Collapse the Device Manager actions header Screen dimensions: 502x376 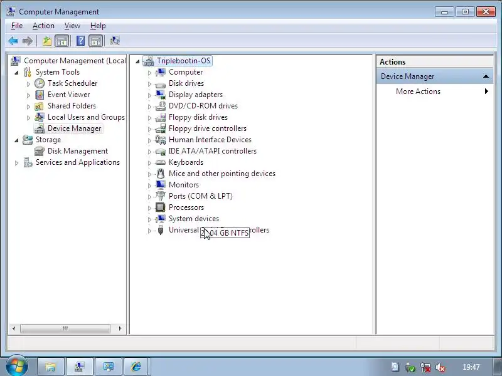pyautogui.click(x=486, y=76)
